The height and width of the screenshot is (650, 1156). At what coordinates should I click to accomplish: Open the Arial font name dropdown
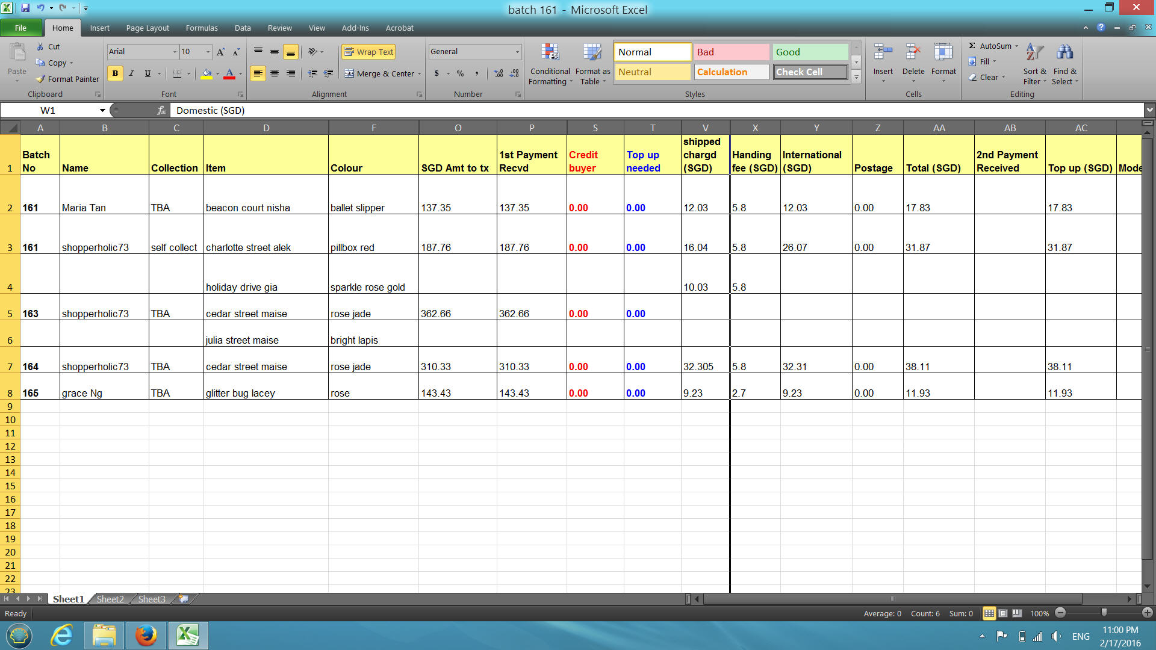[175, 52]
